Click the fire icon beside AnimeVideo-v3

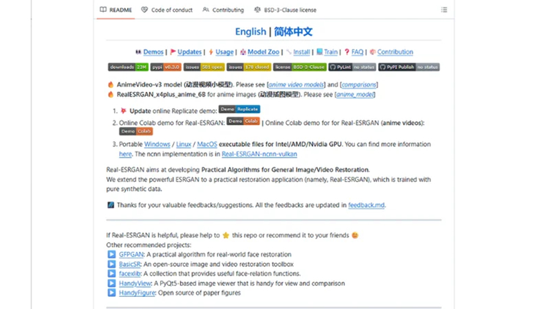coord(111,84)
